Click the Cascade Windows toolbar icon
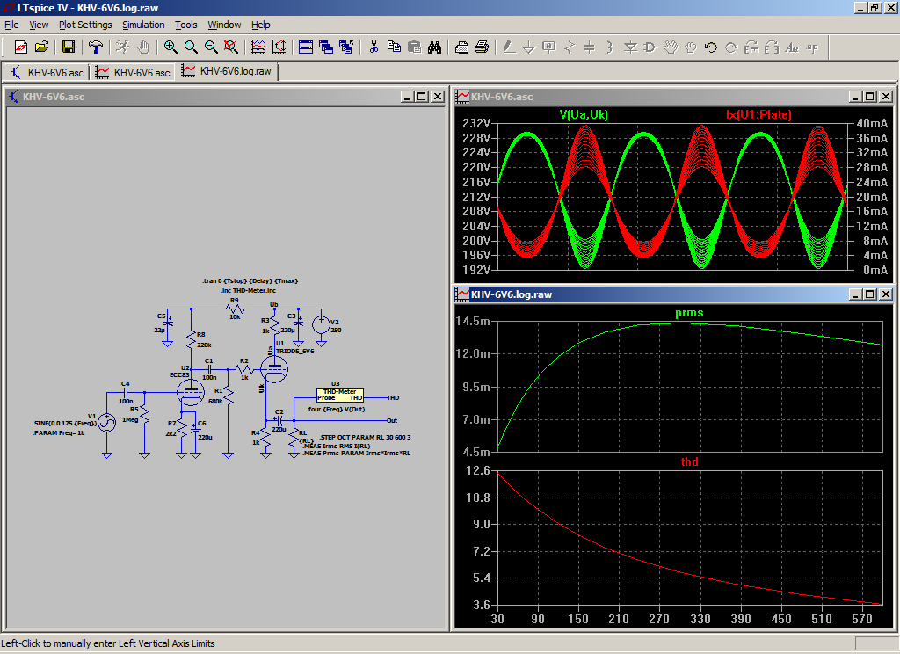 326,47
